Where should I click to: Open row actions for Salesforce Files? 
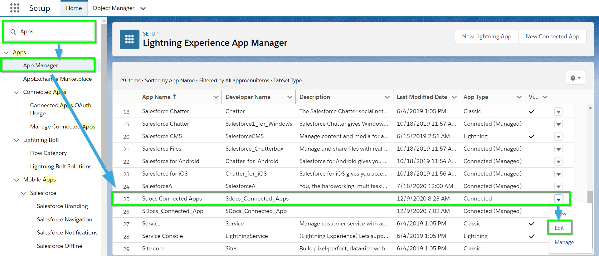(x=558, y=149)
